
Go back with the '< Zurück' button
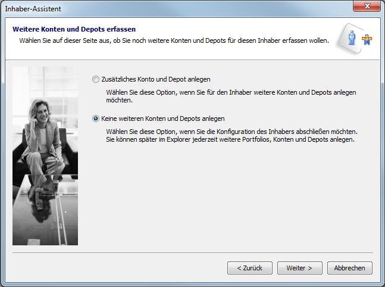point(249,268)
